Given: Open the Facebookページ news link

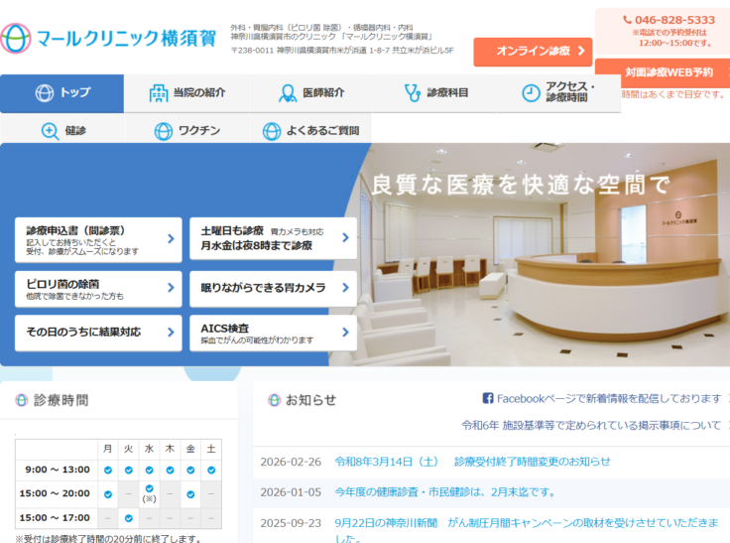Looking at the screenshot, I should [609, 398].
